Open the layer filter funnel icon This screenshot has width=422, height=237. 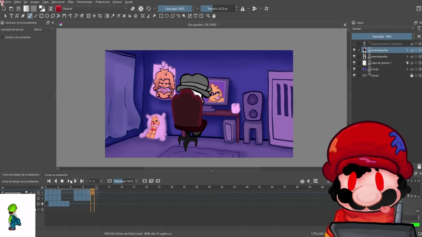pyautogui.click(x=419, y=29)
